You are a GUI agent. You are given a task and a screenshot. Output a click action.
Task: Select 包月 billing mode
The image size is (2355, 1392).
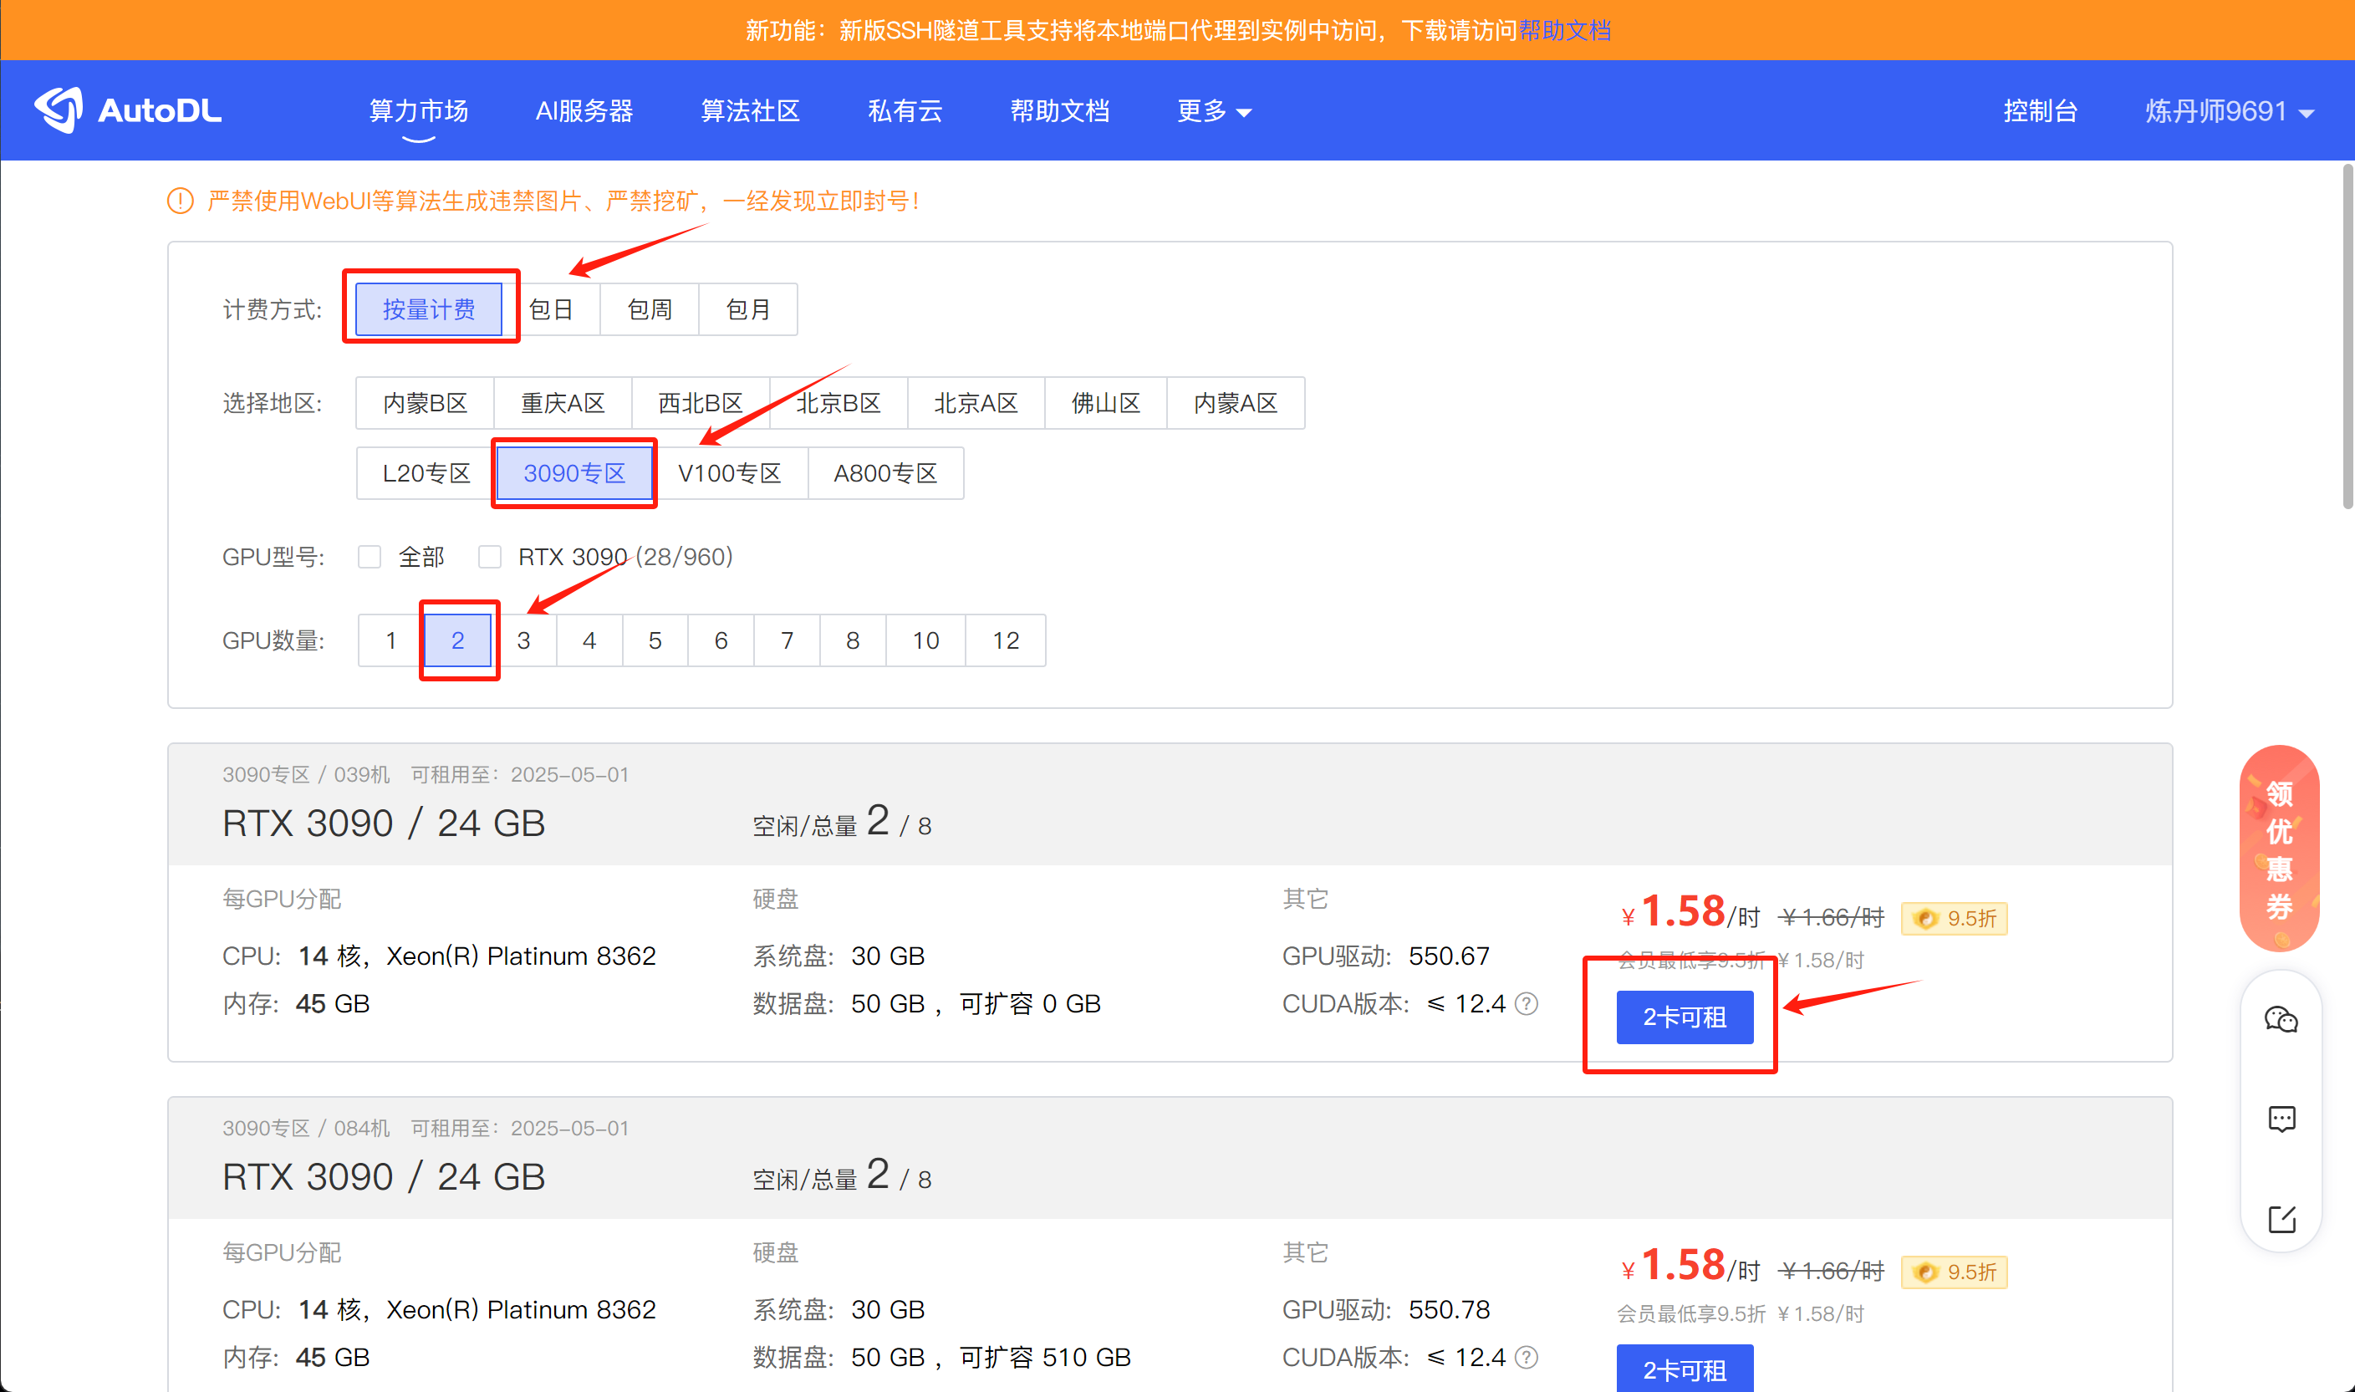747,308
